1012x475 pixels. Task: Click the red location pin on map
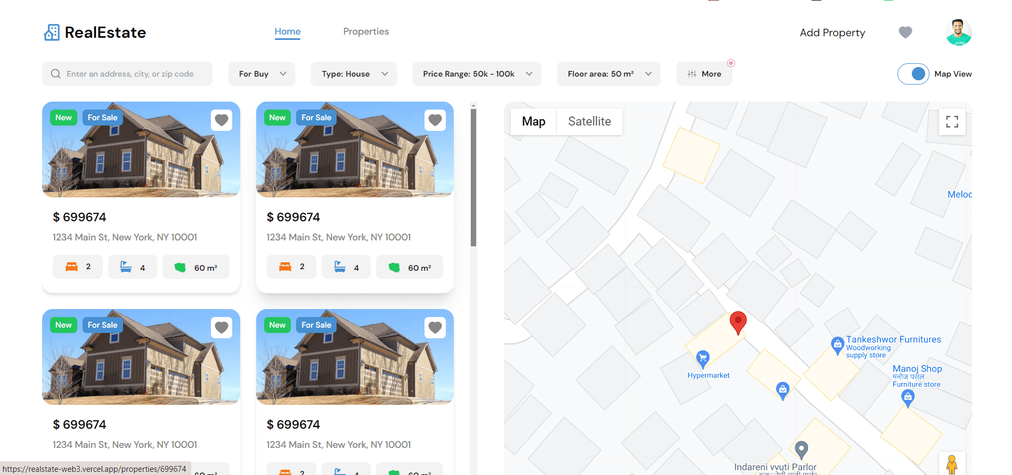pos(738,323)
